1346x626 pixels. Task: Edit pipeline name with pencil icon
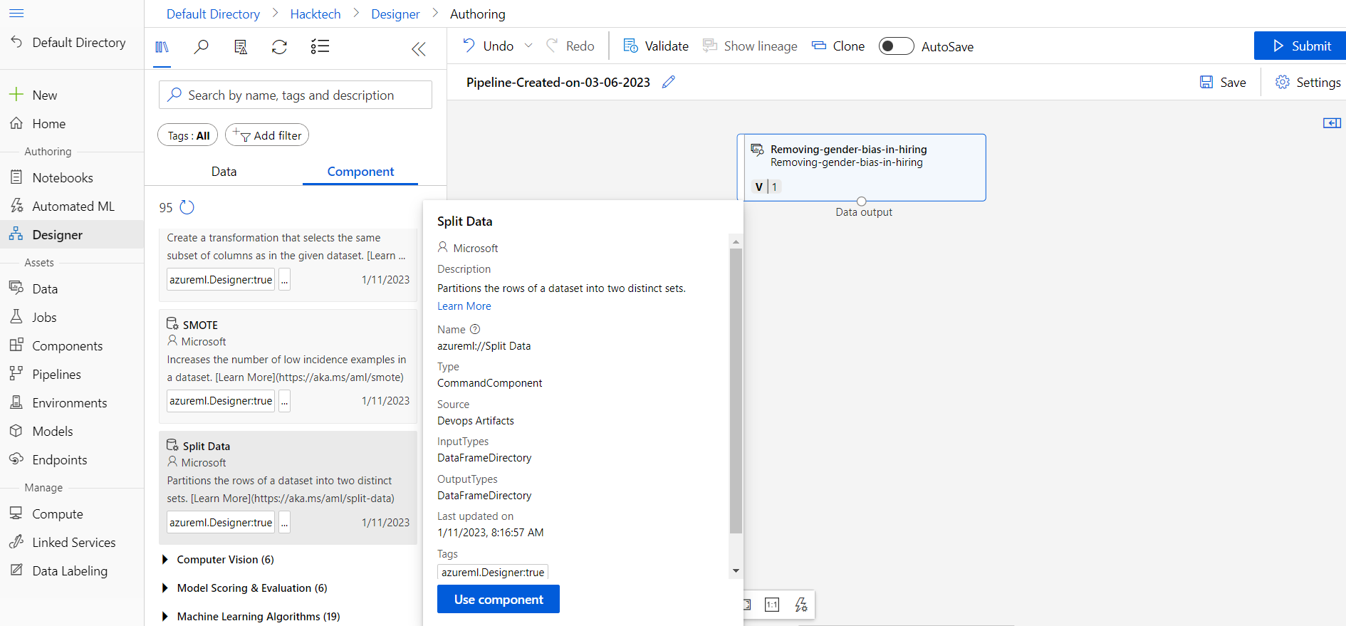tap(668, 82)
